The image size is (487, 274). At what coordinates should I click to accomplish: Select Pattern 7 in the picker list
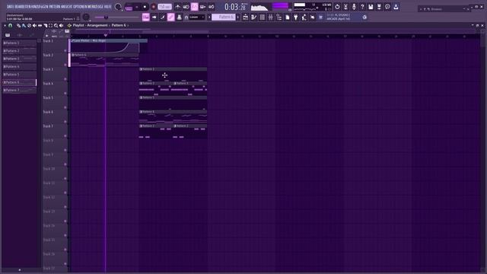[20, 90]
